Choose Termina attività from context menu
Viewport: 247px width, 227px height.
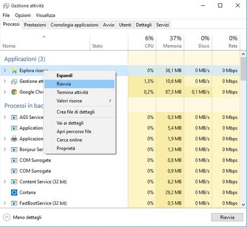[x=79, y=93]
